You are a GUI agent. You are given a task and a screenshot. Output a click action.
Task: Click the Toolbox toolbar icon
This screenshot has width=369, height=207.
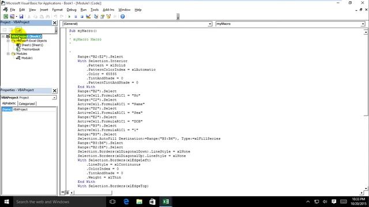115,17
